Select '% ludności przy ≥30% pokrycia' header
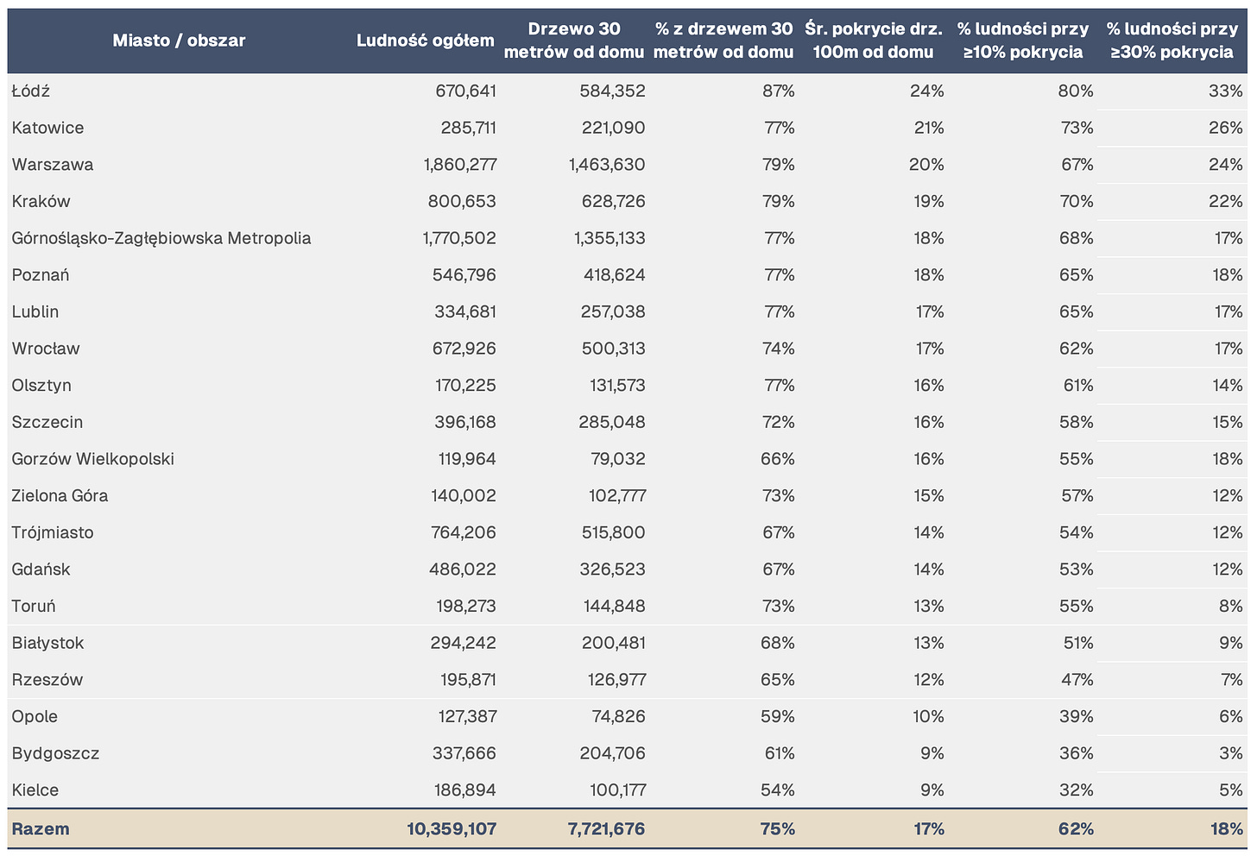Screen dimensions: 1257x862 1172,41
